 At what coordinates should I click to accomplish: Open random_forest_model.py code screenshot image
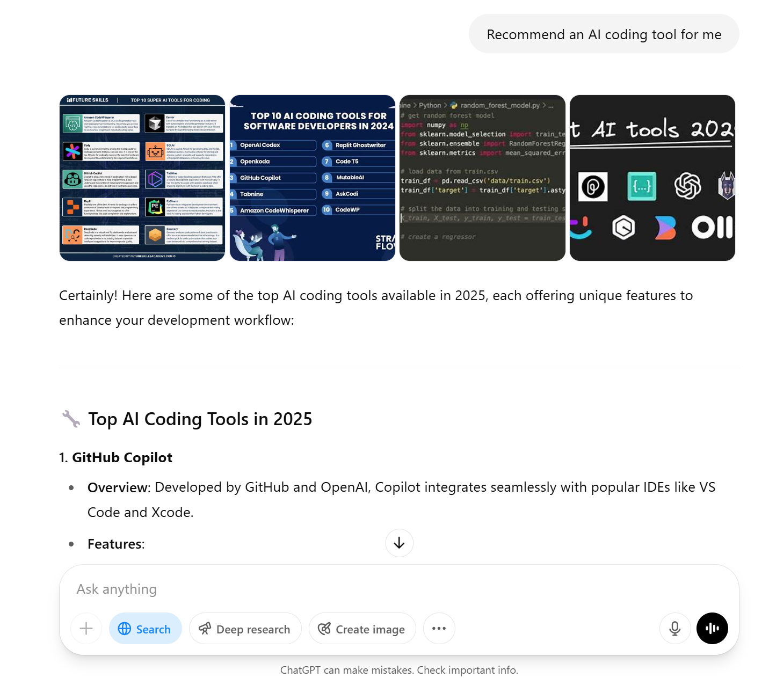pos(482,178)
